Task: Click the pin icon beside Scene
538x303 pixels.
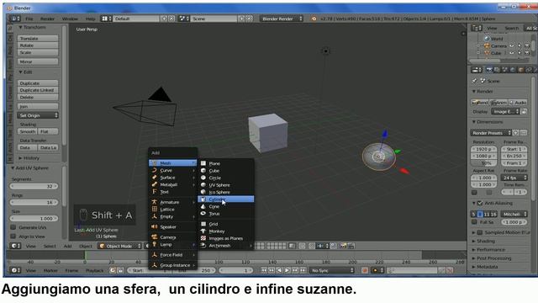Action: 474,81
